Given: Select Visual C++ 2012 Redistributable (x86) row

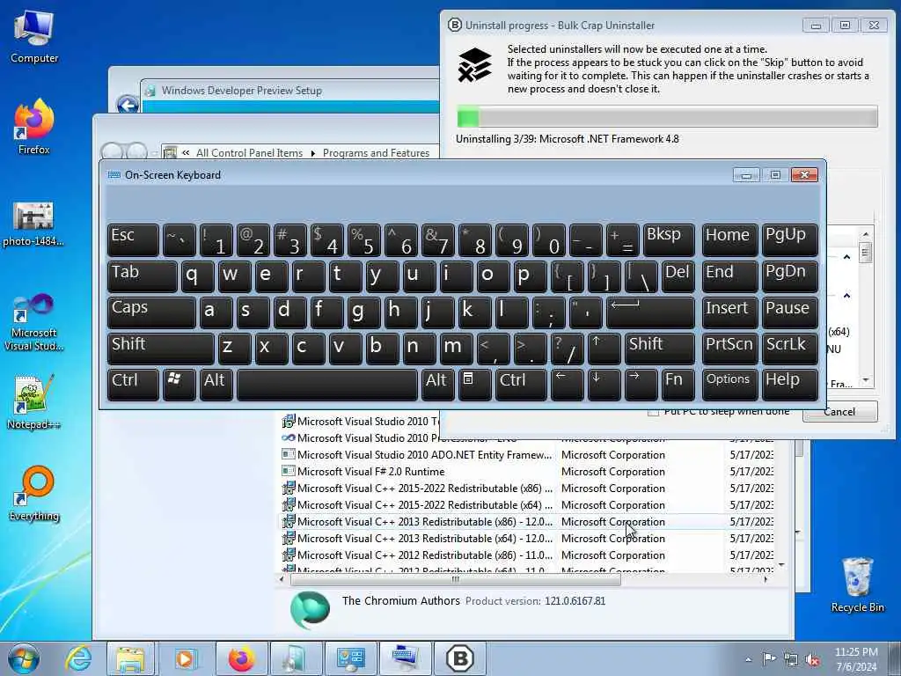Looking at the screenshot, I should pos(526,555).
